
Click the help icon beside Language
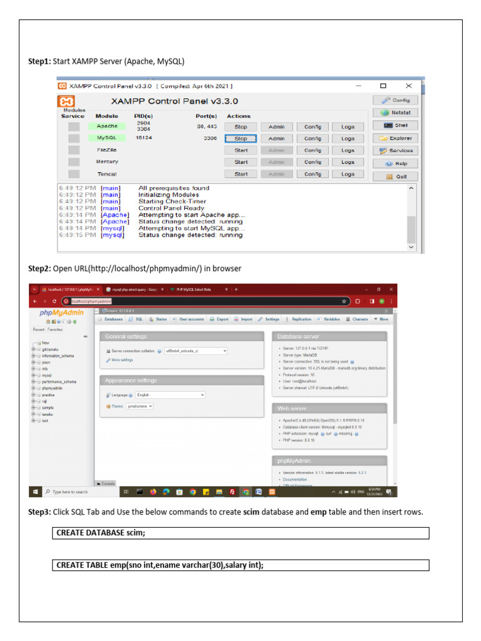131,396
